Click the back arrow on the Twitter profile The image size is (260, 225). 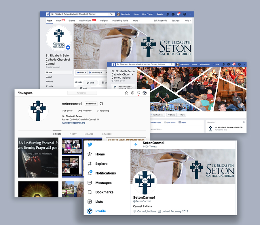(136, 144)
